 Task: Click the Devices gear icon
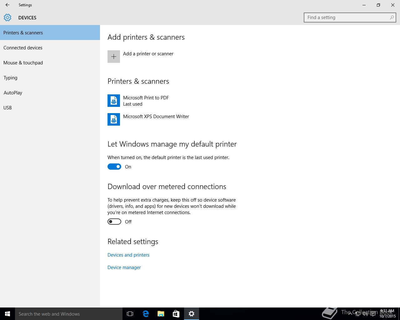click(x=7, y=17)
